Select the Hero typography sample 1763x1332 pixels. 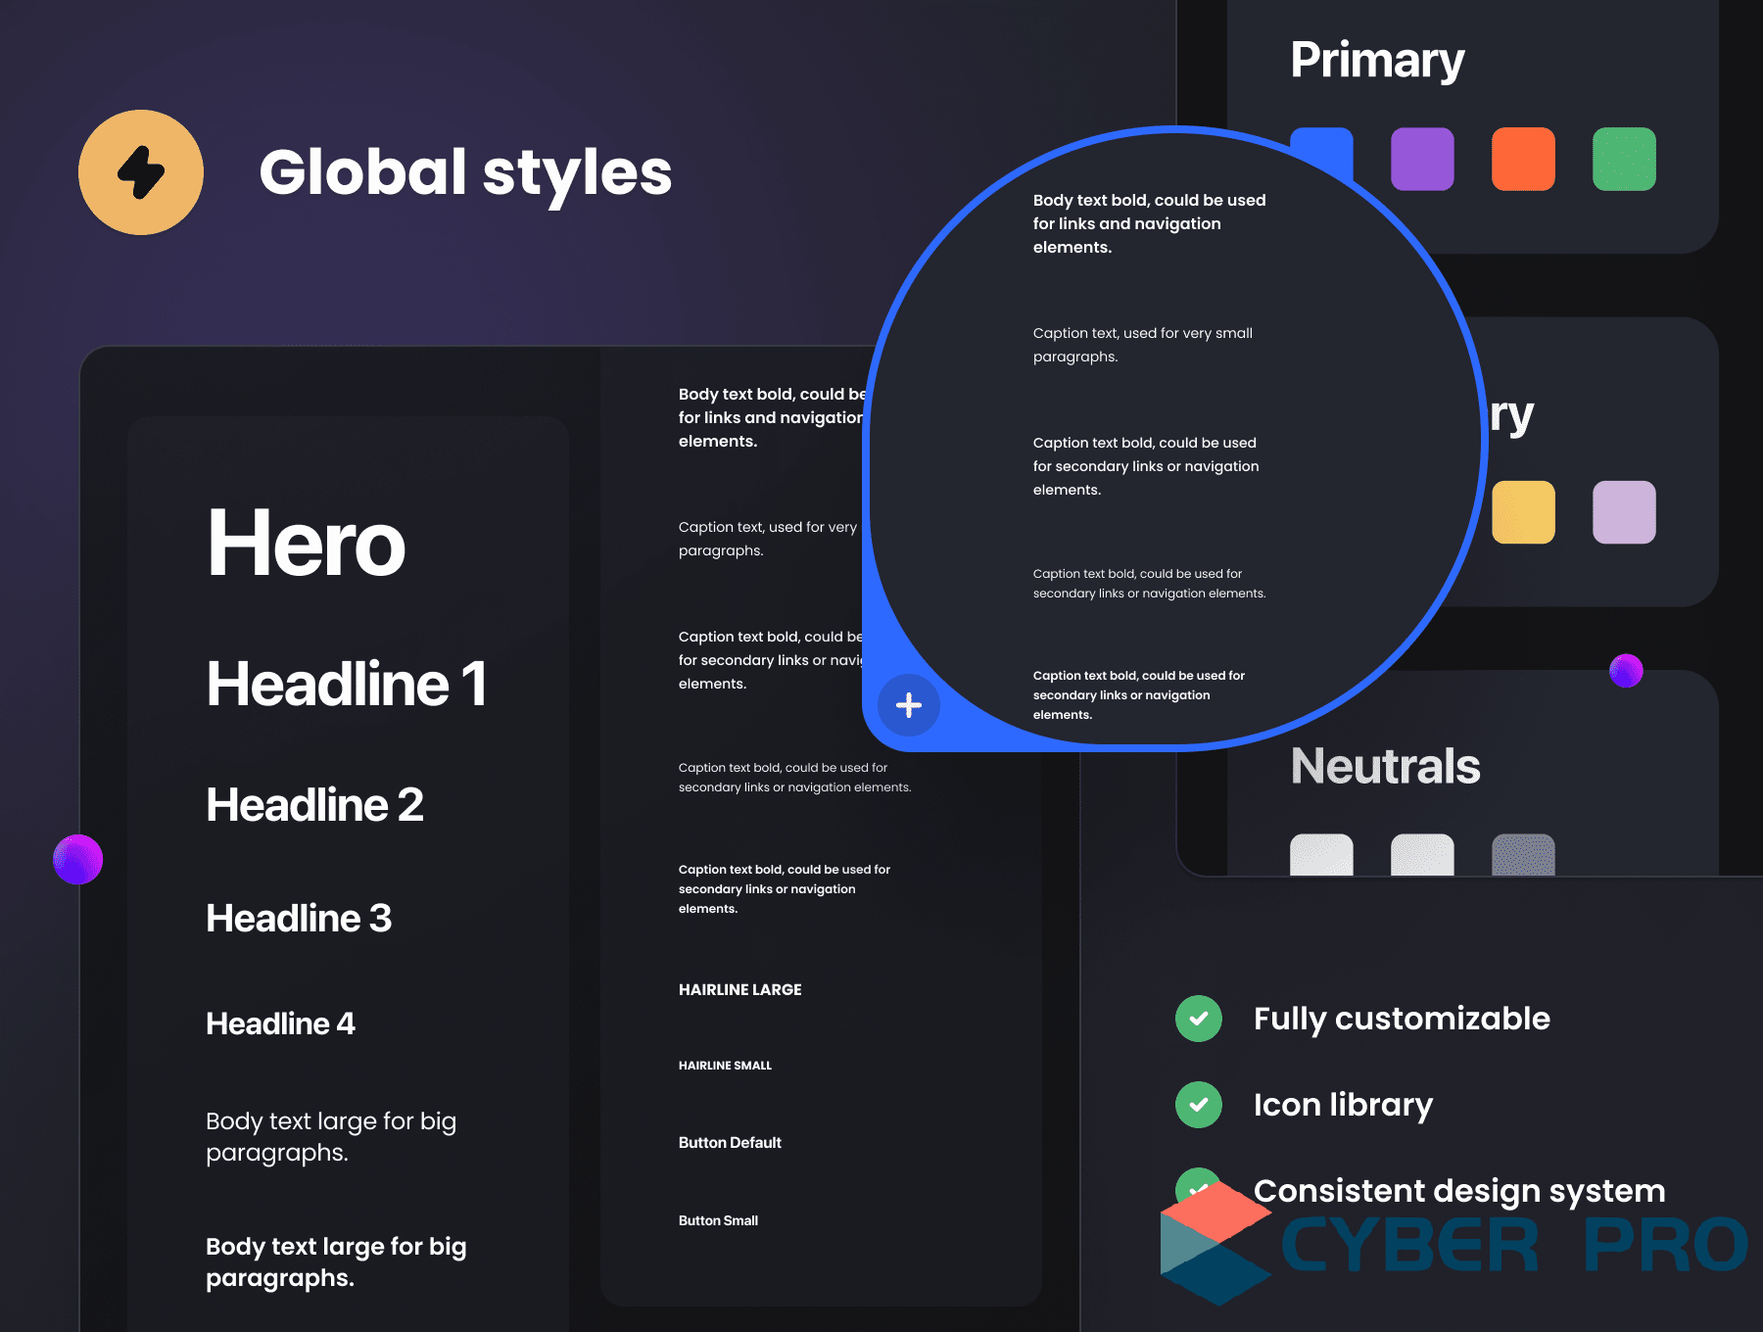click(x=306, y=544)
